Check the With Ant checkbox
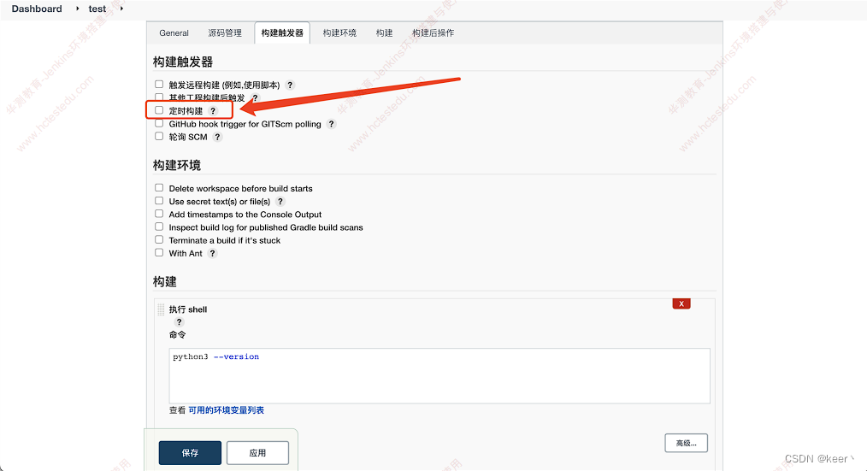867x471 pixels. pyautogui.click(x=159, y=253)
